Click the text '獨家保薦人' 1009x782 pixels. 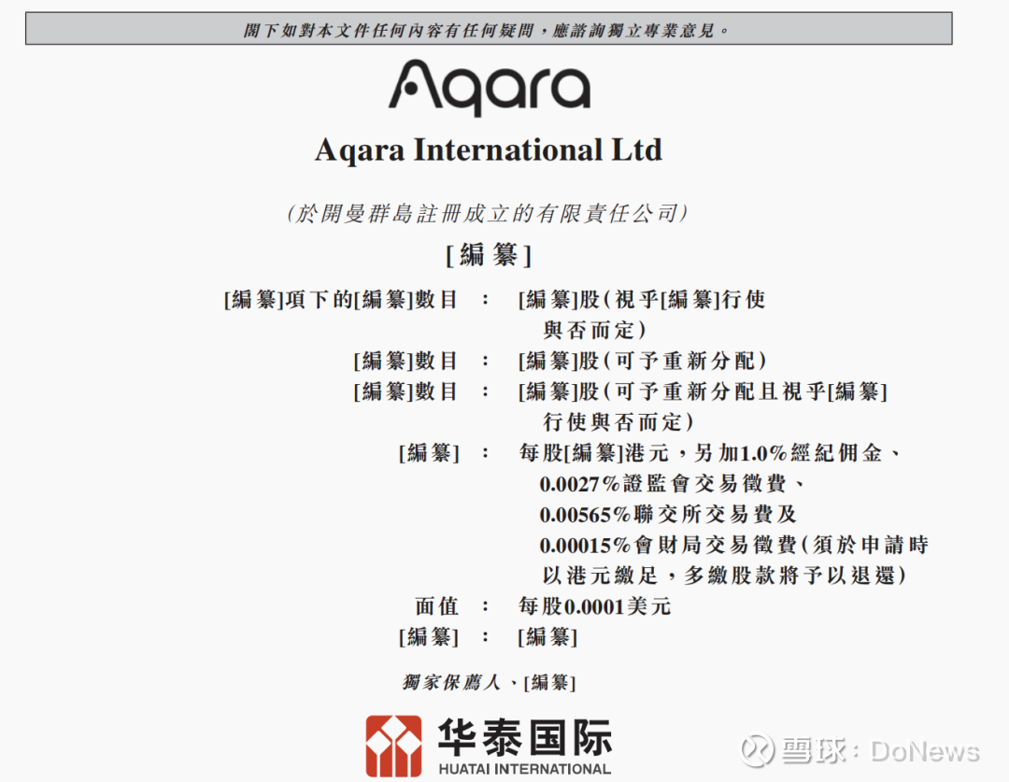[451, 682]
